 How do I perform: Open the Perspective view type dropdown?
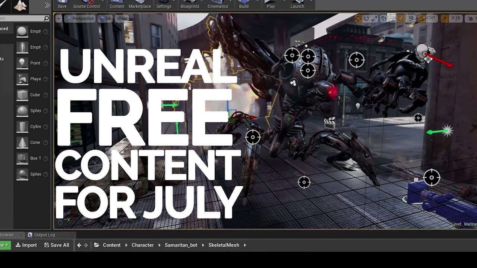[80, 18]
